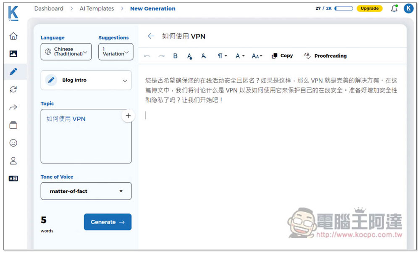Viewport: 420px width, 253px height.
Task: Run Proofreading on the text
Action: click(x=325, y=56)
